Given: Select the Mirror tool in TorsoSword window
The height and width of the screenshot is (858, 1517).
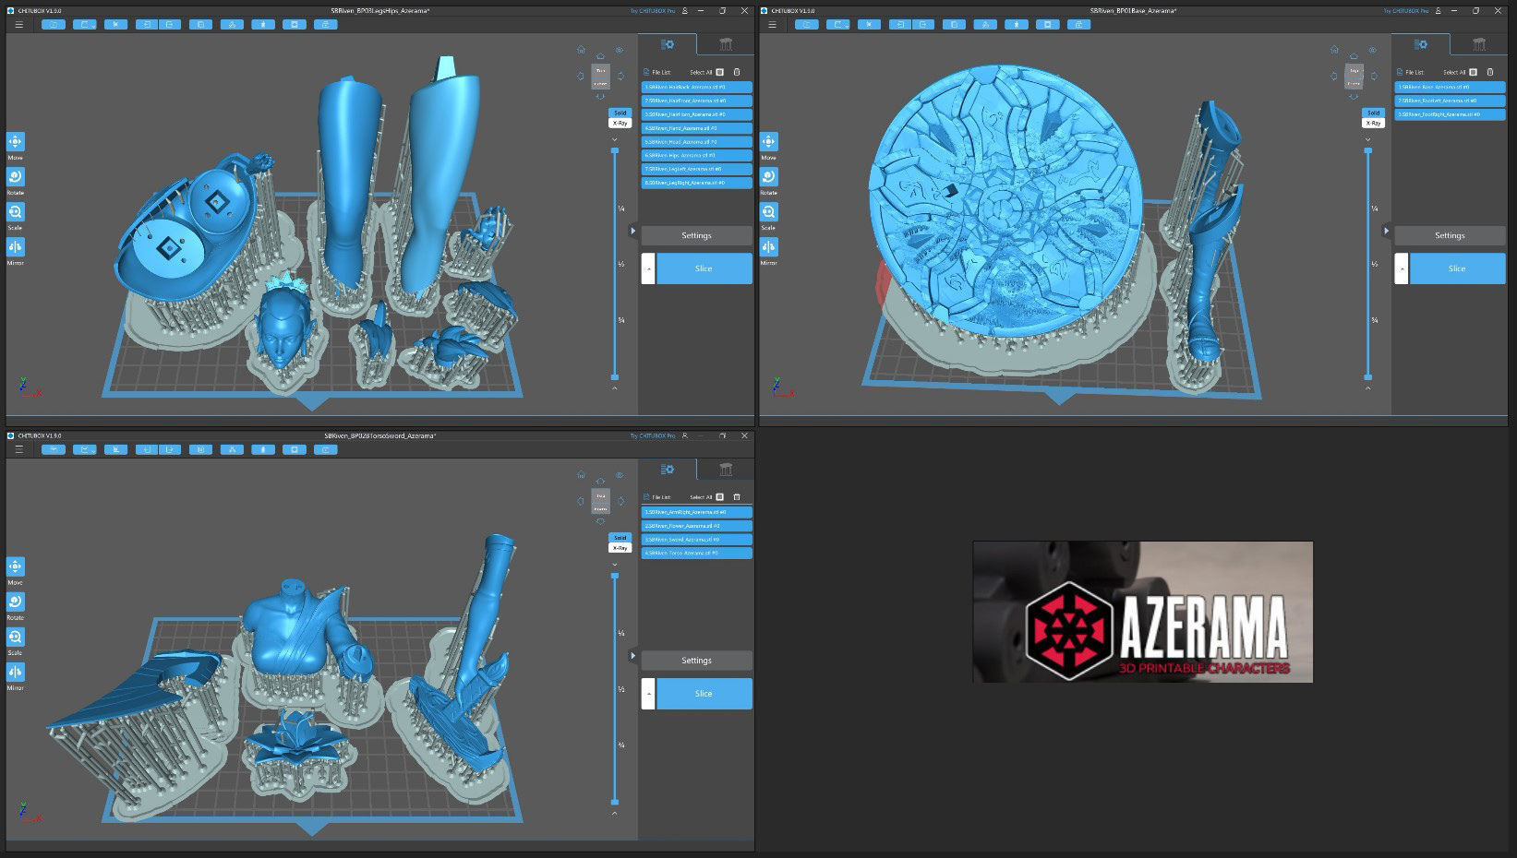Looking at the screenshot, I should tap(16, 672).
